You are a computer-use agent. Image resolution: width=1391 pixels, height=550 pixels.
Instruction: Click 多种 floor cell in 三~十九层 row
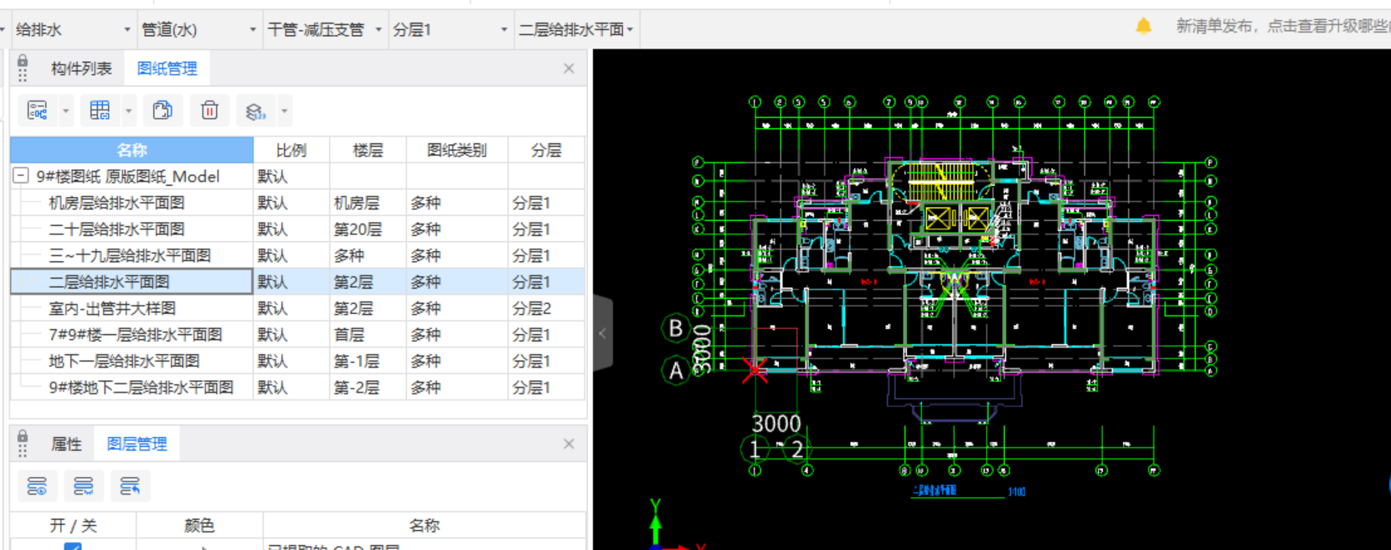click(368, 255)
